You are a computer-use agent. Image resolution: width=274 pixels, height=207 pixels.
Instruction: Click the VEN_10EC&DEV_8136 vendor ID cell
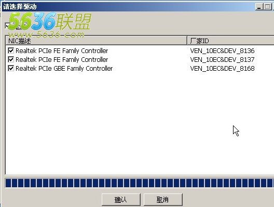(222, 51)
